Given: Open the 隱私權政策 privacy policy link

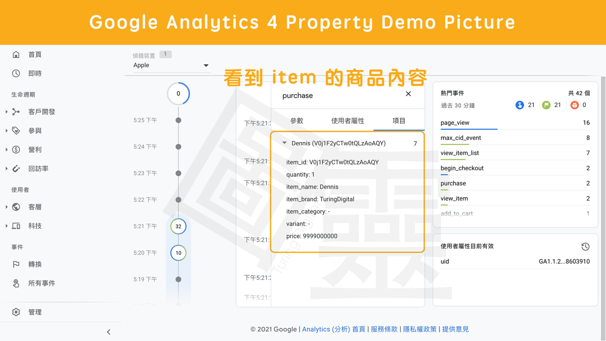Looking at the screenshot, I should pos(420,329).
